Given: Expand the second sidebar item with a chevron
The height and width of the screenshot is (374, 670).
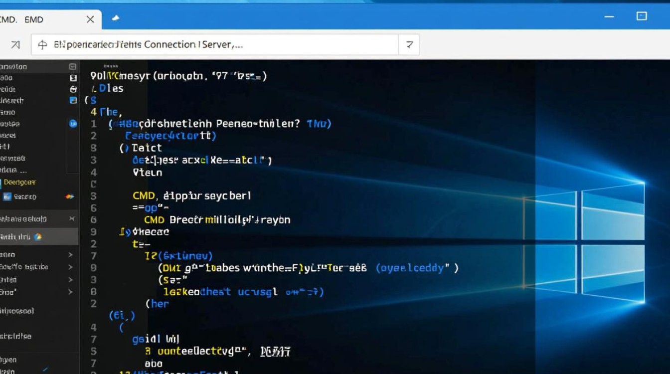Looking at the screenshot, I should [x=70, y=267].
